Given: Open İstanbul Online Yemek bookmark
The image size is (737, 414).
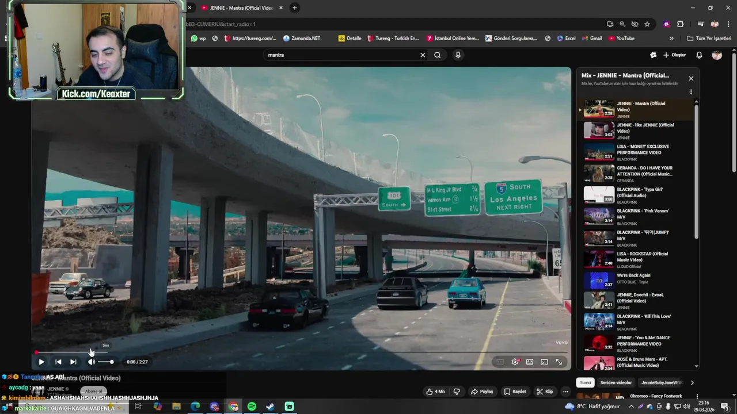Looking at the screenshot, I should tap(453, 39).
